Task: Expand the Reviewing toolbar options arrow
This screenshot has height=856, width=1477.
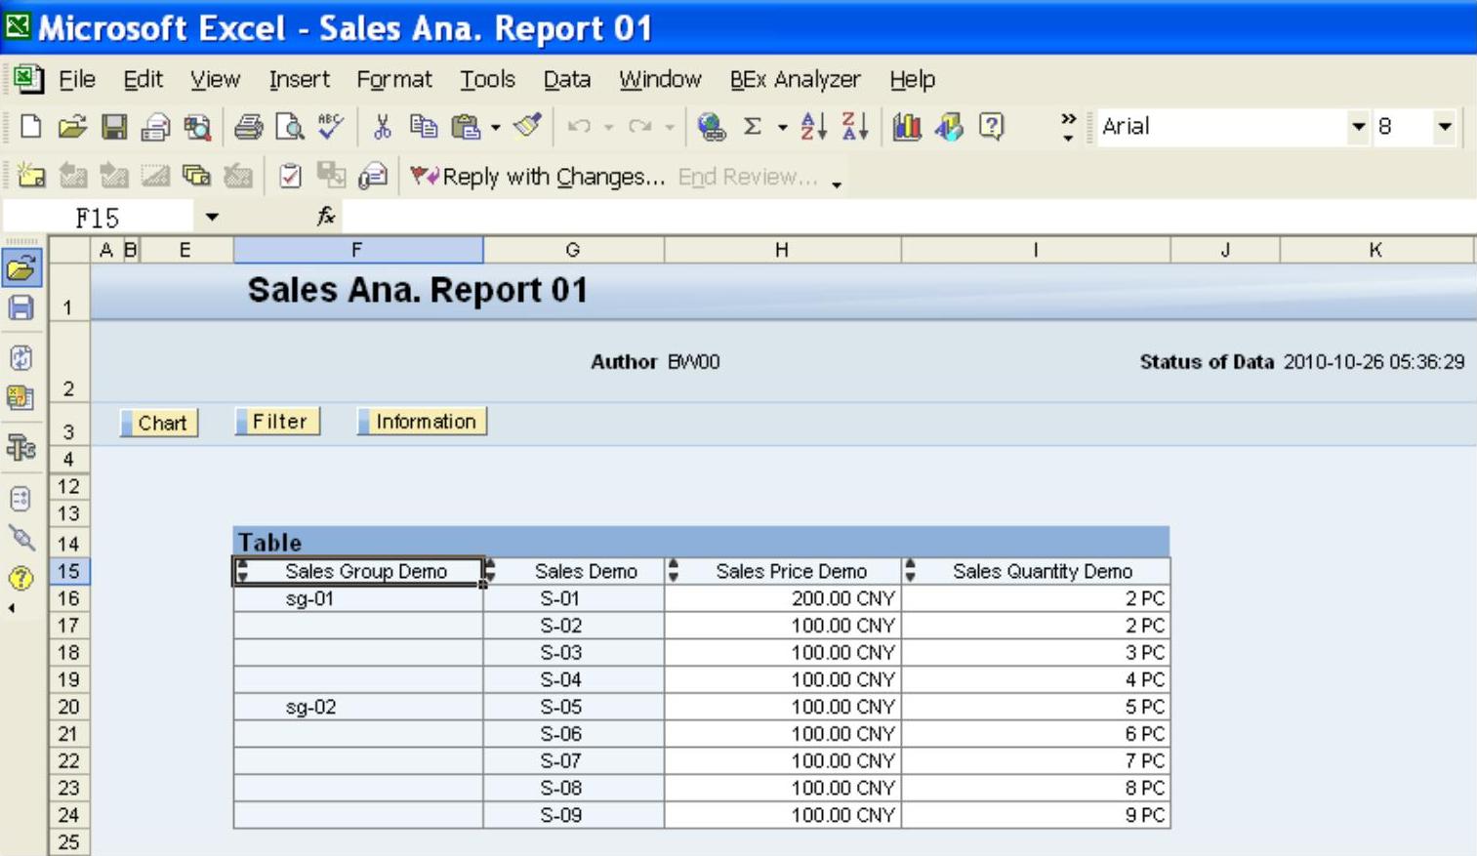Action: click(837, 183)
